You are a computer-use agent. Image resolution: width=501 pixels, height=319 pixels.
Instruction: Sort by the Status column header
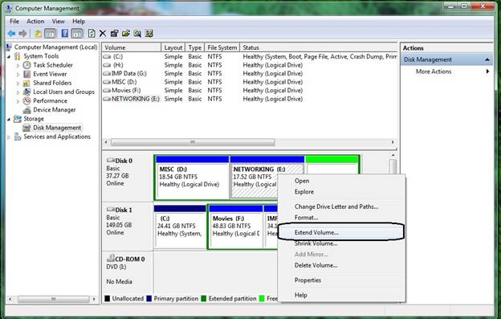pos(319,47)
